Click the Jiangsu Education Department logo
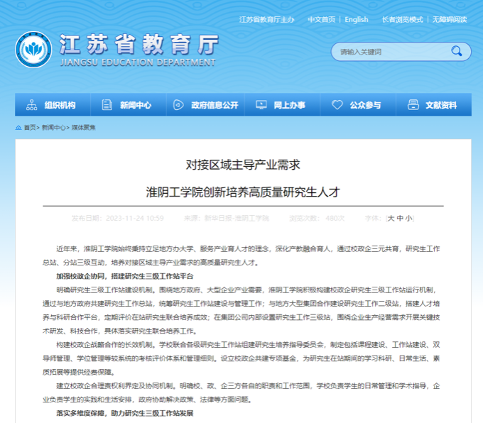This screenshot has width=483, height=423. point(33,50)
